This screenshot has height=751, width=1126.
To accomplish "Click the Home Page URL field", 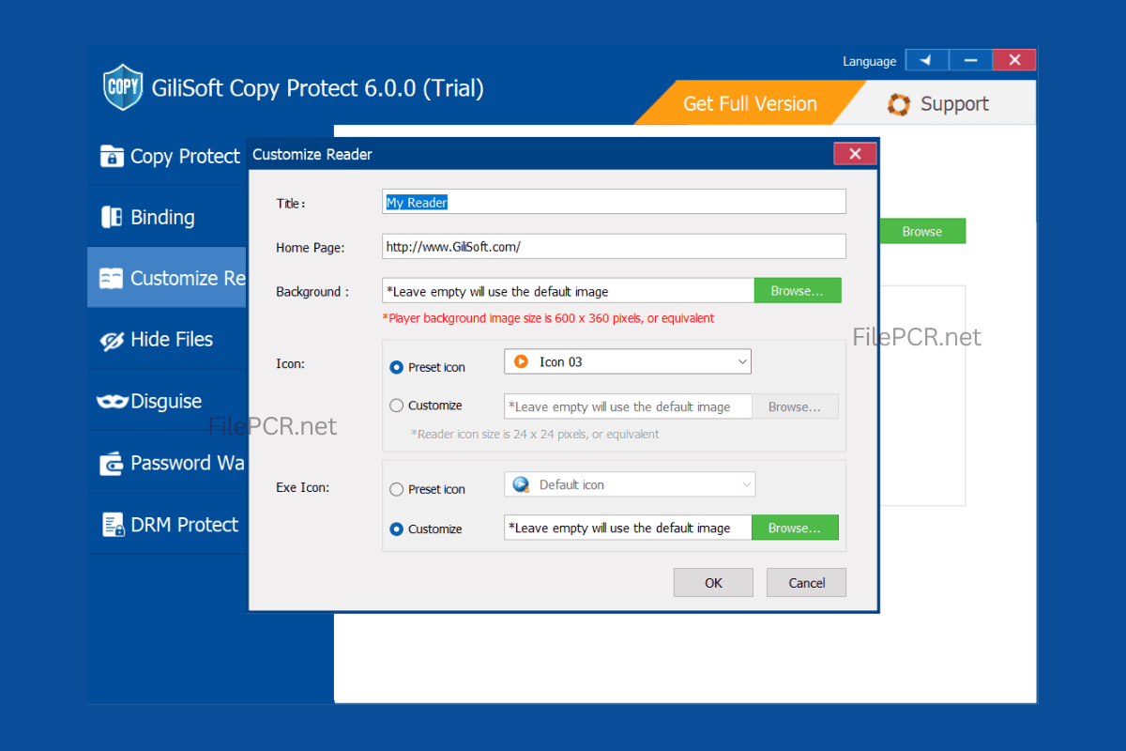I will 614,247.
